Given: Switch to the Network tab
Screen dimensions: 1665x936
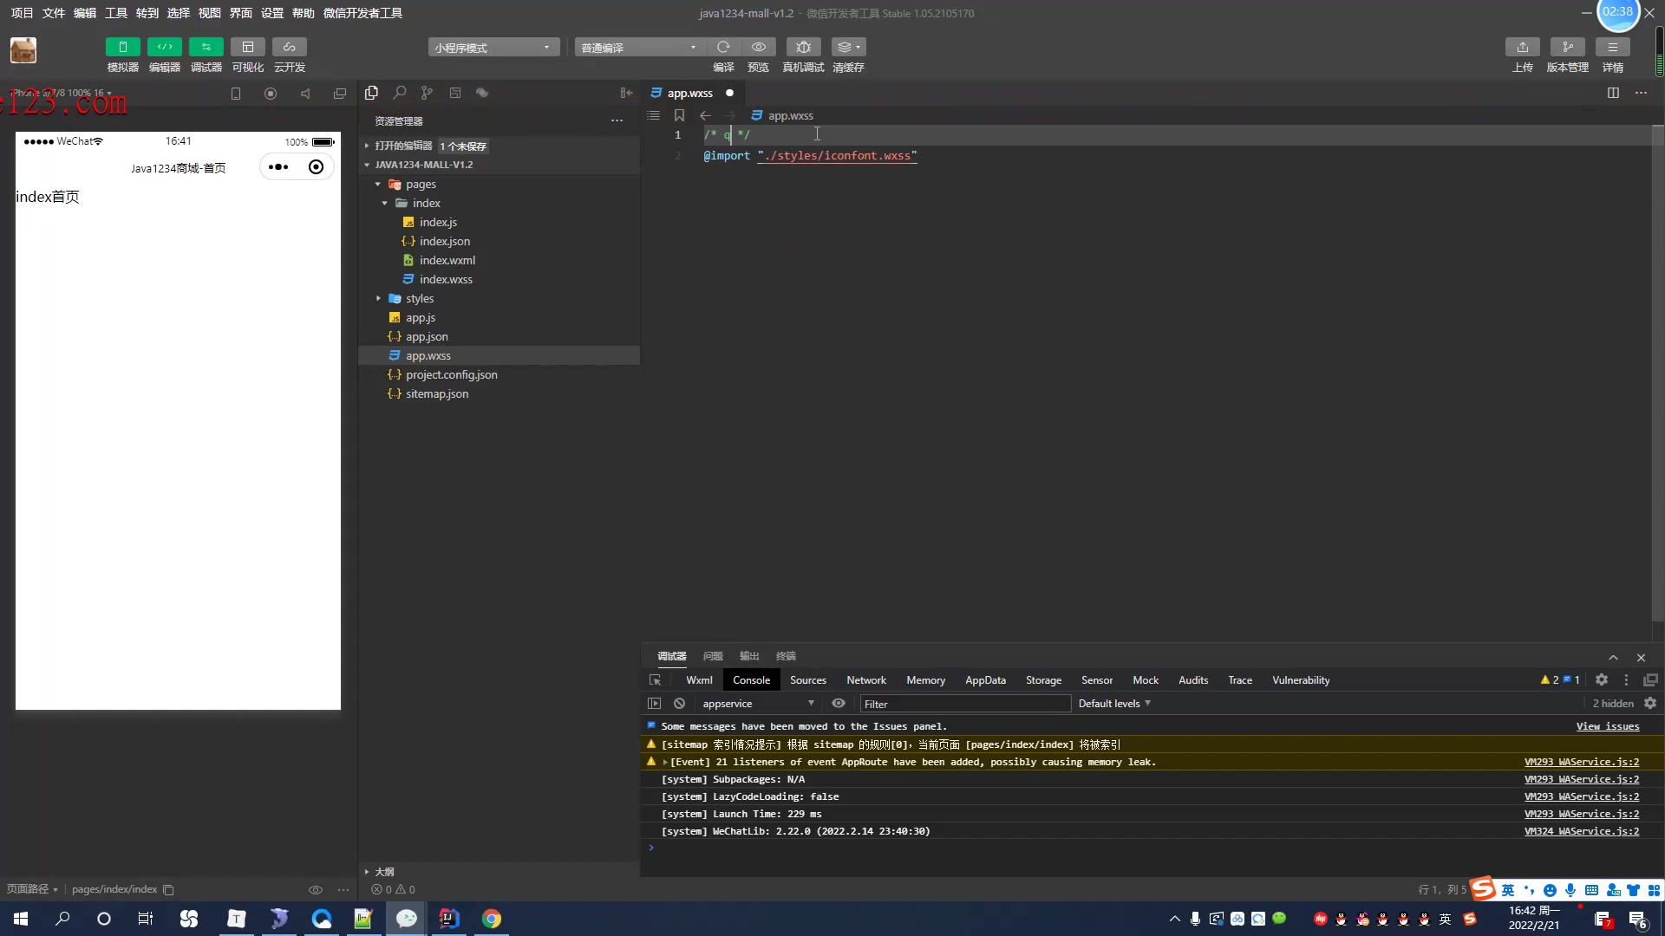Looking at the screenshot, I should pyautogui.click(x=865, y=680).
